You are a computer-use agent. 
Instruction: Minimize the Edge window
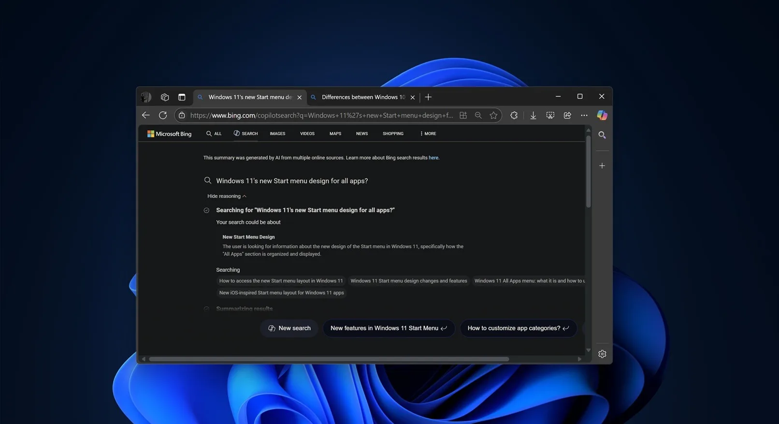pyautogui.click(x=558, y=97)
